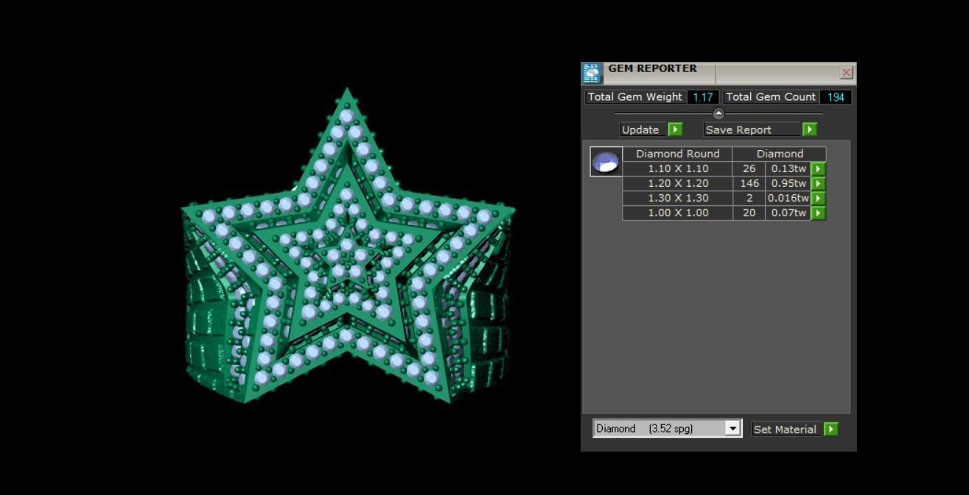Screen dimensions: 969x495
Task: Click the 0.95tw weight cell
Action: pos(788,183)
